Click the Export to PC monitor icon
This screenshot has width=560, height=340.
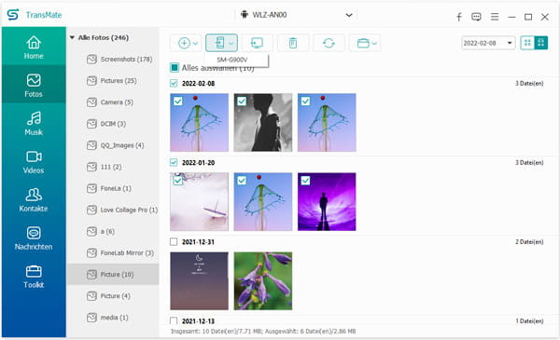click(257, 43)
